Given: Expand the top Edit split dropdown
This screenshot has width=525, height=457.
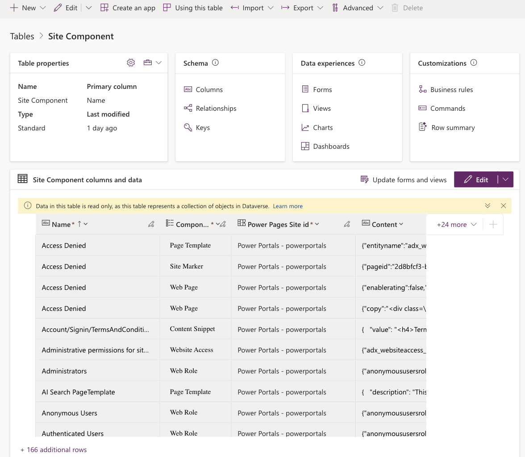Looking at the screenshot, I should (x=89, y=8).
